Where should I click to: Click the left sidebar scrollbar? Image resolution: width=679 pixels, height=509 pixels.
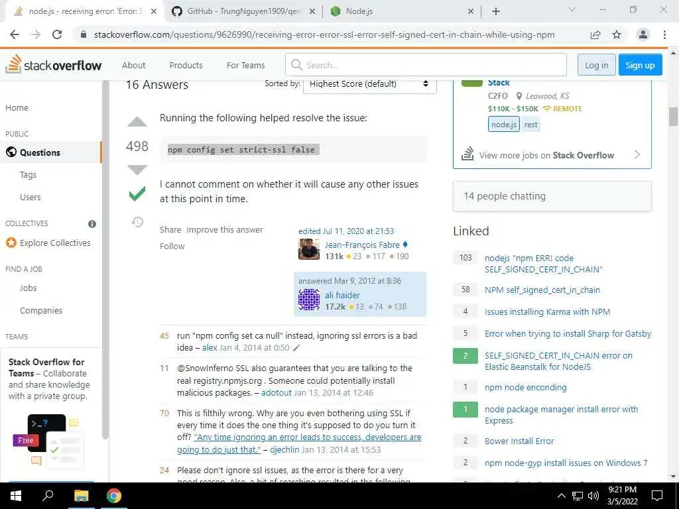(x=105, y=260)
